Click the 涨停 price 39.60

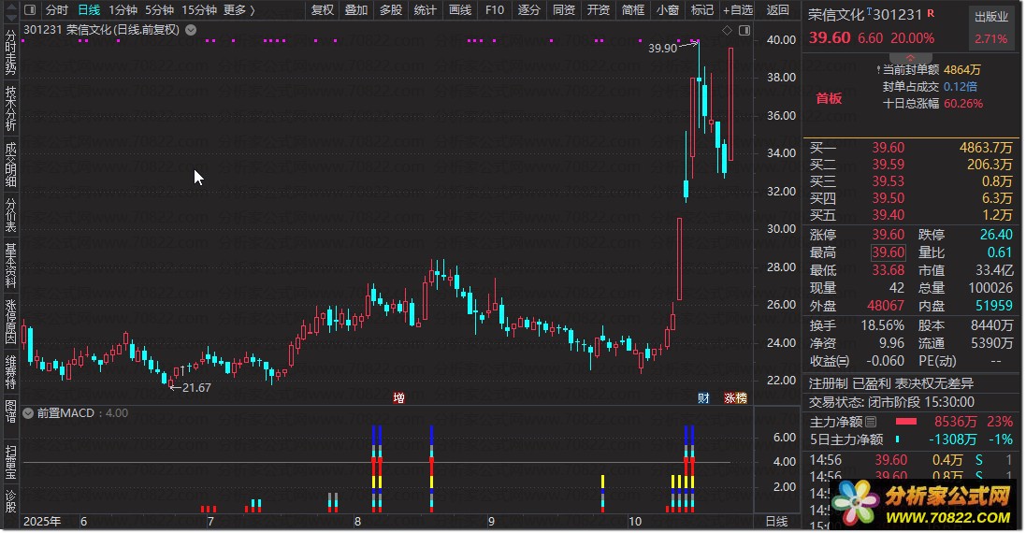tap(888, 235)
